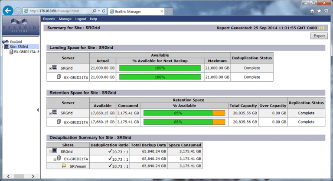Click SRGrid Deduplication Status Complete cell
Viewport: 333px width, 181px height.
pyautogui.click(x=251, y=68)
